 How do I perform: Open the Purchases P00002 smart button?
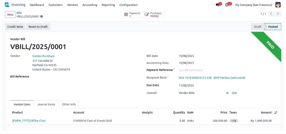coord(154,15)
